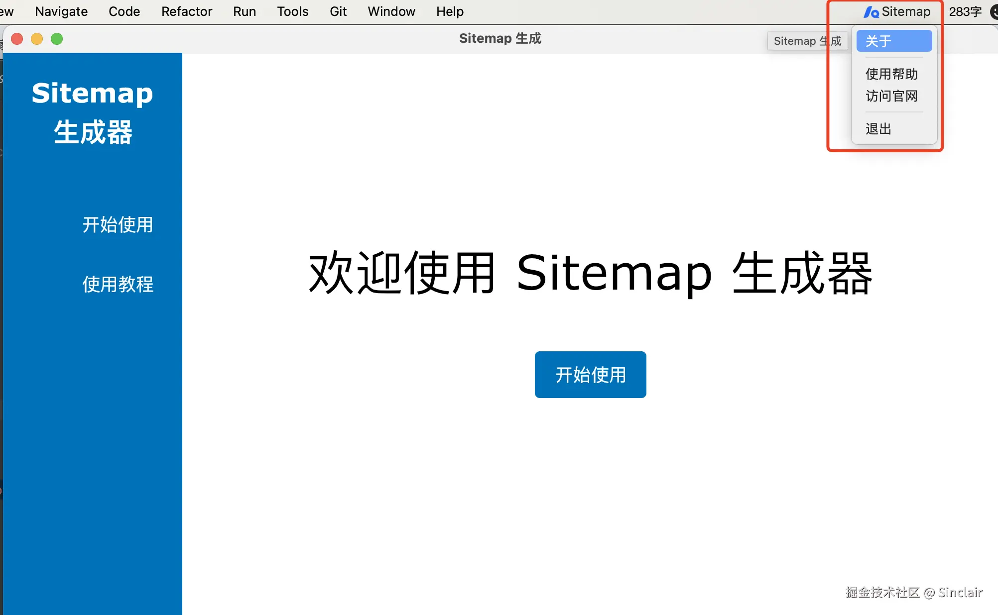Screen dimensions: 998x615
Task: Open 开始使用 in the left sidebar
Action: (x=118, y=224)
